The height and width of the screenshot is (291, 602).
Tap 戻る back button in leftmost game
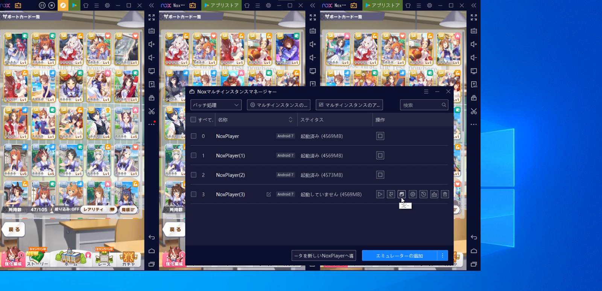pyautogui.click(x=14, y=229)
